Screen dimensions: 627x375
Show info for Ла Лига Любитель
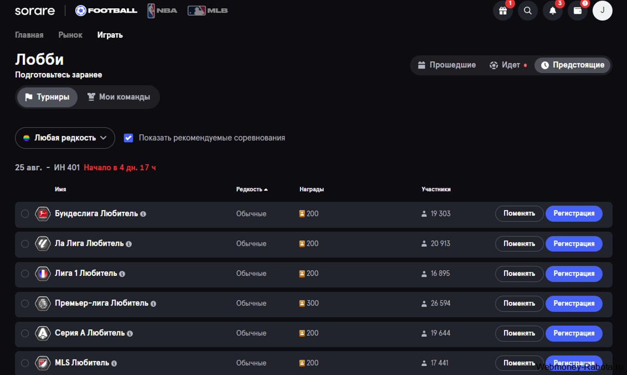point(129,244)
